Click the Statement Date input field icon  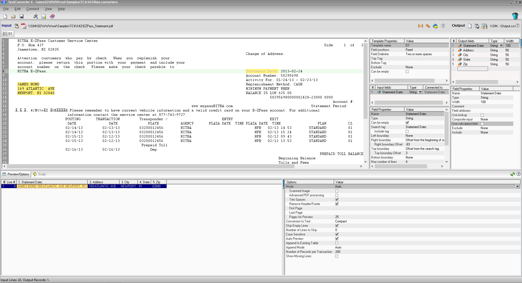[x=379, y=92]
